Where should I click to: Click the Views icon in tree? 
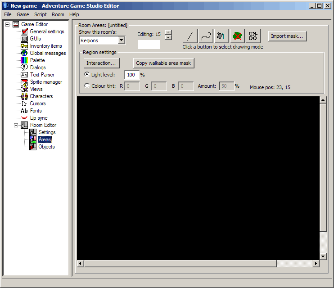(24, 89)
